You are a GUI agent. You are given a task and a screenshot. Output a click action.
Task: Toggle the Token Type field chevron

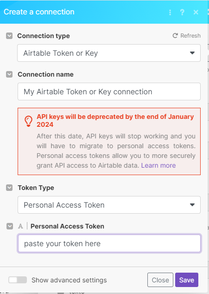9,188
